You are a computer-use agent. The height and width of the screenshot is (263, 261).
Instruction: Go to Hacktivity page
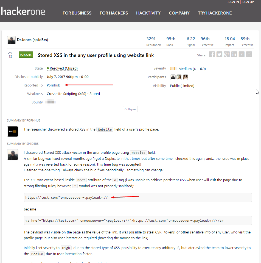pyautogui.click(x=148, y=13)
